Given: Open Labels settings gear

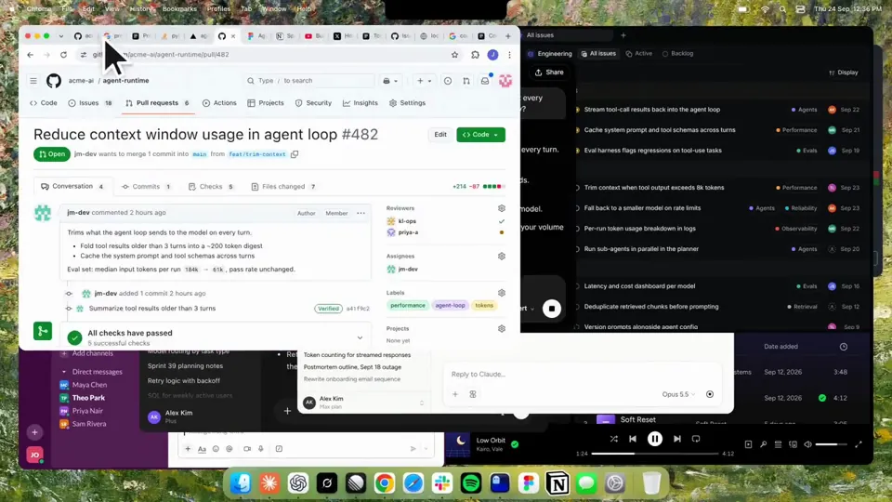Looking at the screenshot, I should [x=501, y=293].
